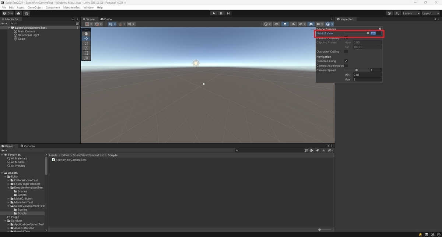
Task: Open the MenuItemTest menu
Action: tap(72, 7)
